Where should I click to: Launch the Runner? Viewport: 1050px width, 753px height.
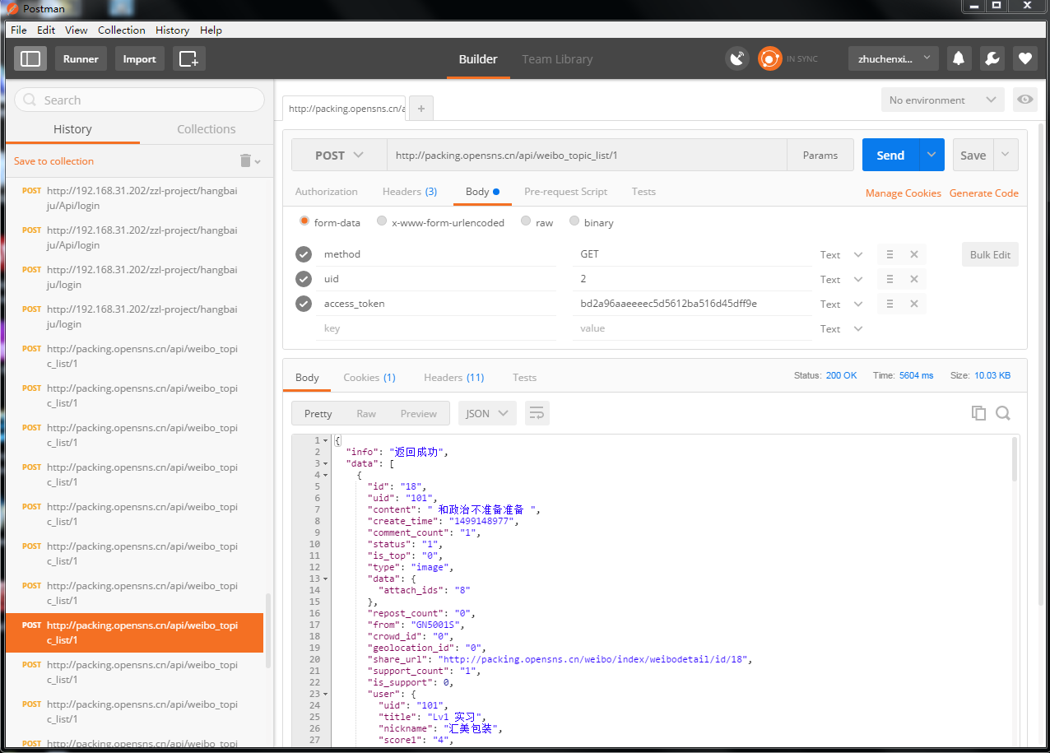coord(81,58)
